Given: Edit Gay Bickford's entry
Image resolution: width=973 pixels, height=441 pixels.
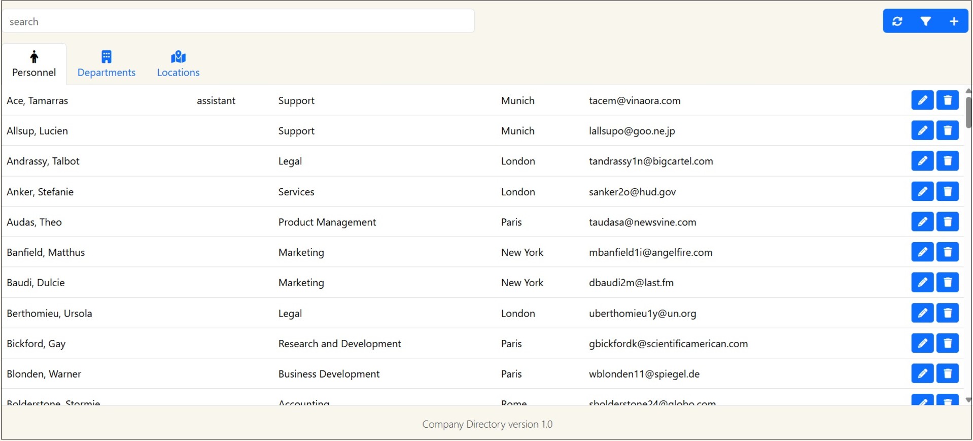Looking at the screenshot, I should [922, 343].
